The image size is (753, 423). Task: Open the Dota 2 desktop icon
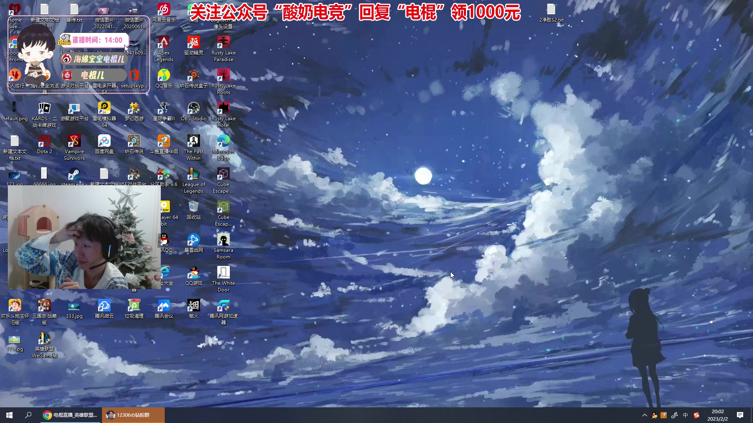click(44, 144)
